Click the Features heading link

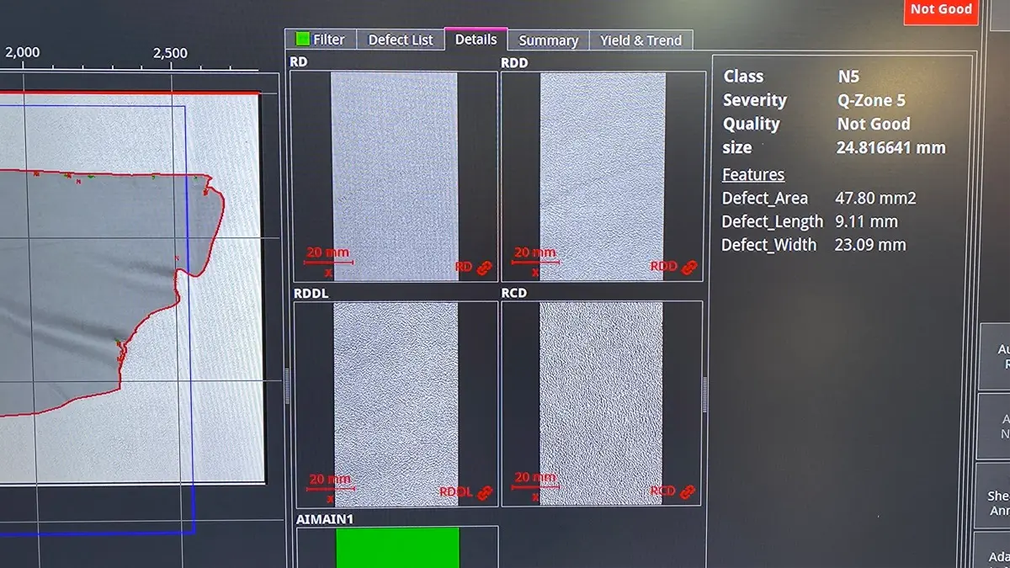coord(753,174)
